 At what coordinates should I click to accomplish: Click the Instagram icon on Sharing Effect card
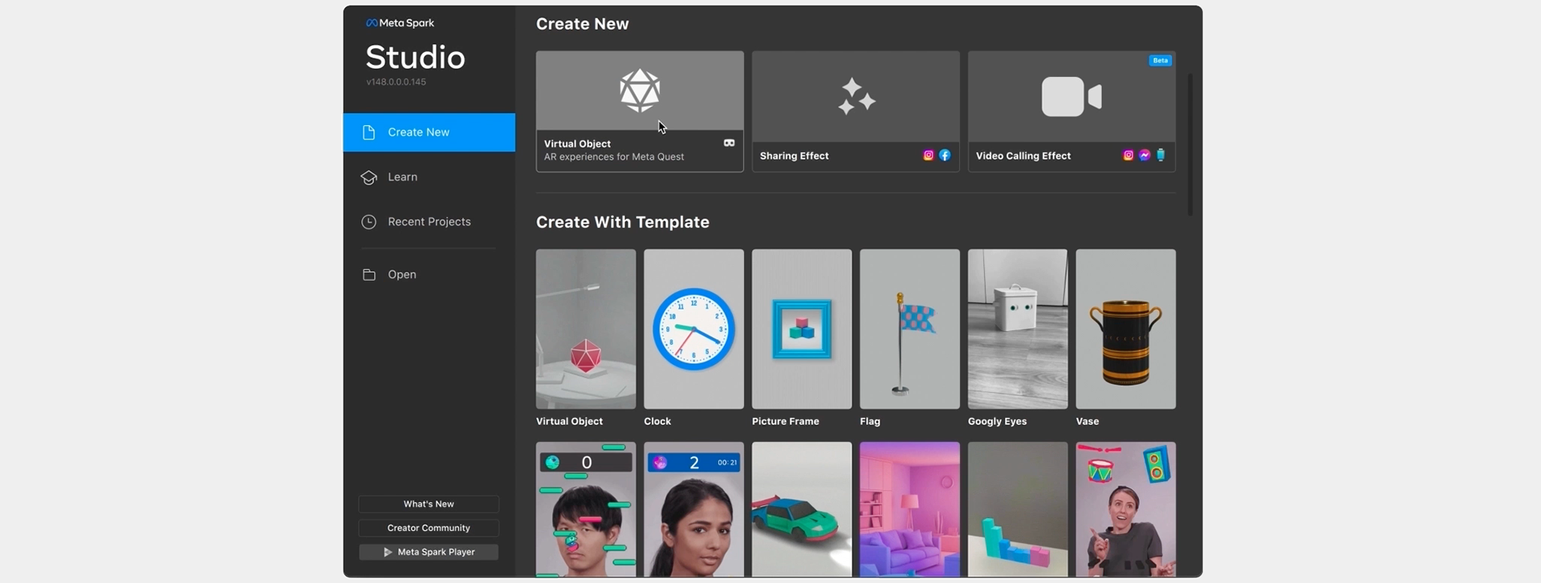(929, 156)
